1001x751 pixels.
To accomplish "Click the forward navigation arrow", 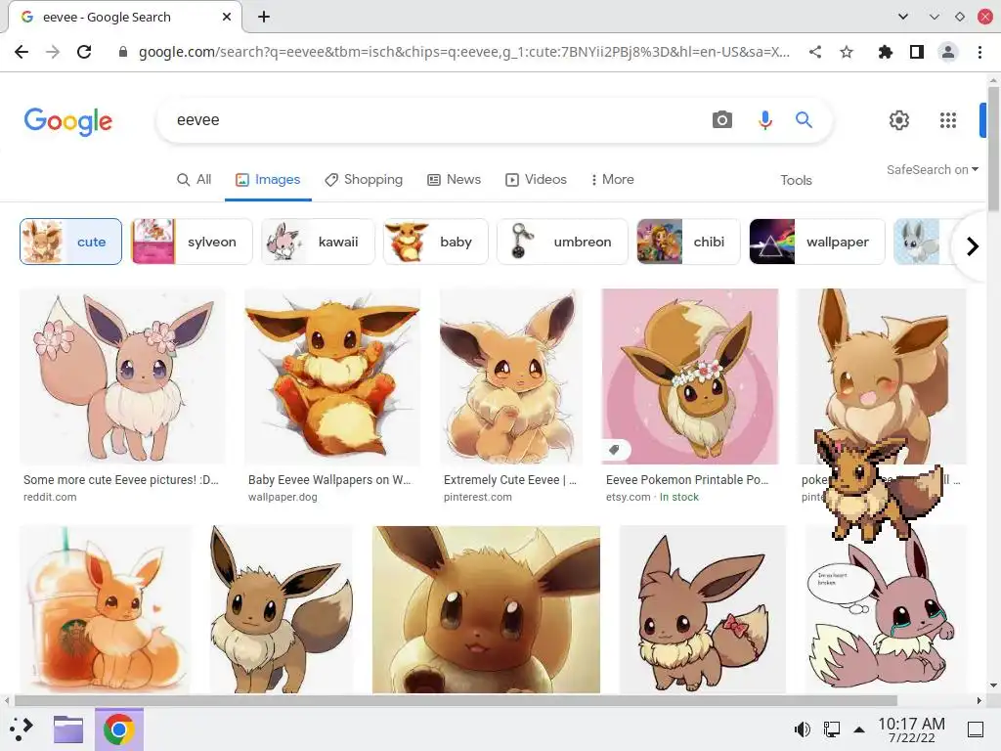I will tap(53, 52).
